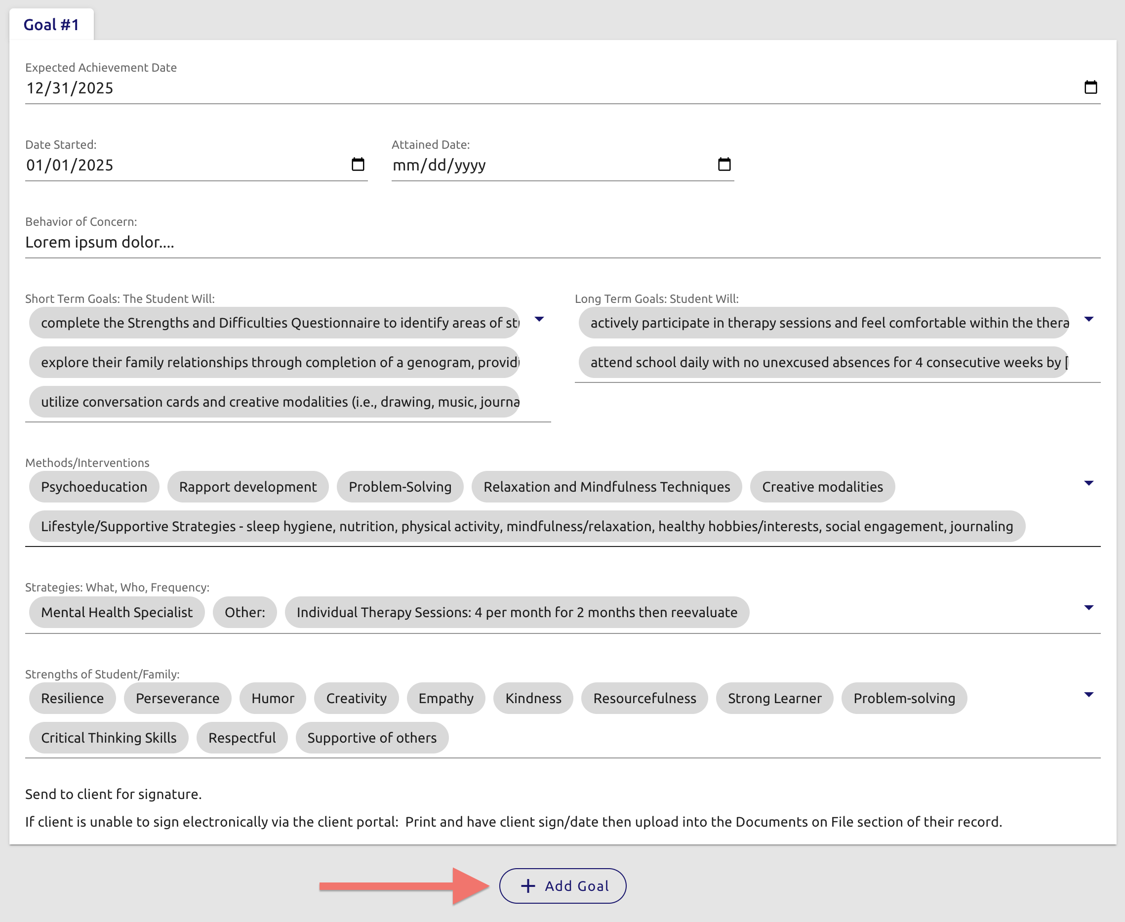Click the Expected Achievement Date field
Screen dimensions: 1125x922
pos(563,87)
